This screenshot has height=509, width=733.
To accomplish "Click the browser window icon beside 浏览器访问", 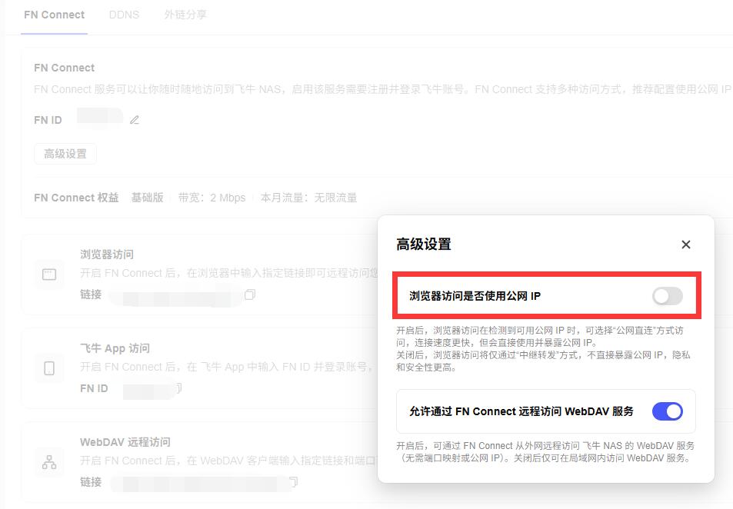I will (49, 274).
